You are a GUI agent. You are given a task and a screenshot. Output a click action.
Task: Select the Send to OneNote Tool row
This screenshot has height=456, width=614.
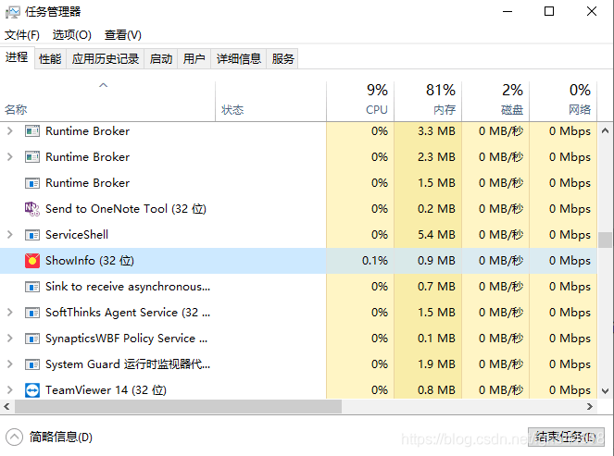pyautogui.click(x=298, y=209)
